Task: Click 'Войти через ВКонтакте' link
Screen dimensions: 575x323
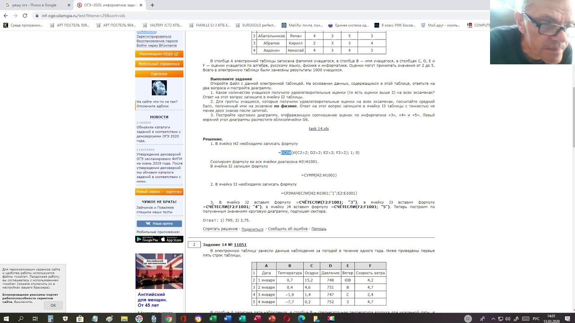Action: click(x=157, y=45)
